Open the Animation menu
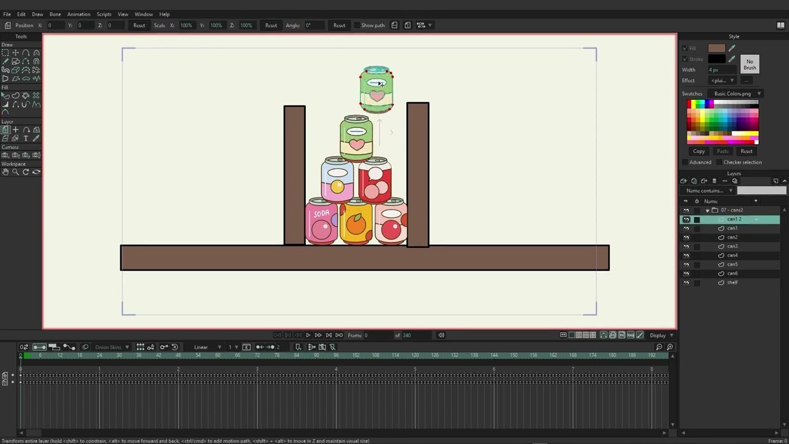Viewport: 789px width, 444px height. [78, 14]
